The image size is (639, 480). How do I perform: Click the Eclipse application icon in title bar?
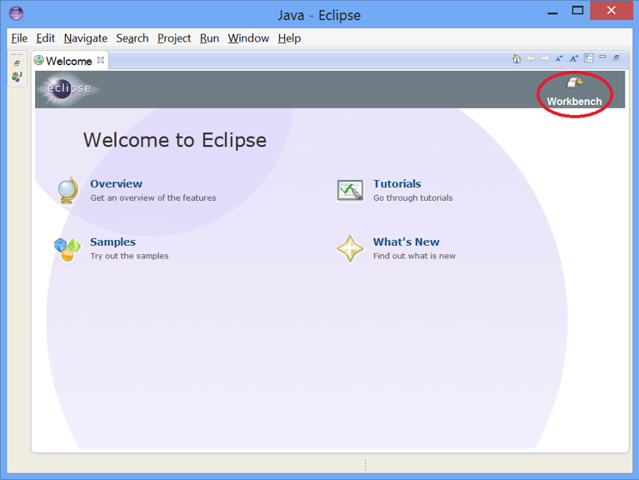[17, 13]
